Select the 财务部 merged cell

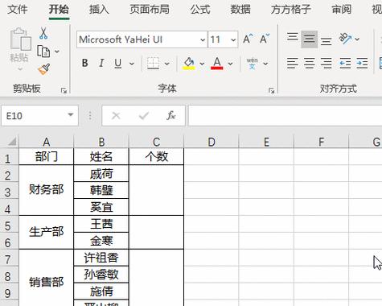46,190
